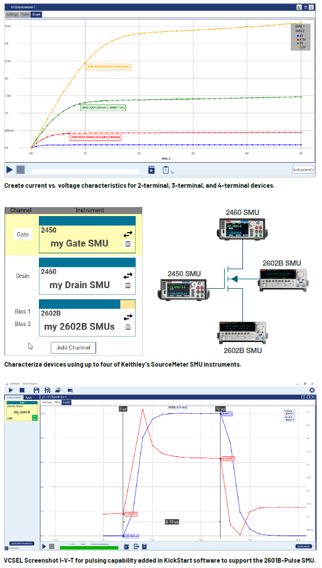Select the my Gate SMU instrument card
Viewport: 322px width, 568px height.
click(87, 235)
